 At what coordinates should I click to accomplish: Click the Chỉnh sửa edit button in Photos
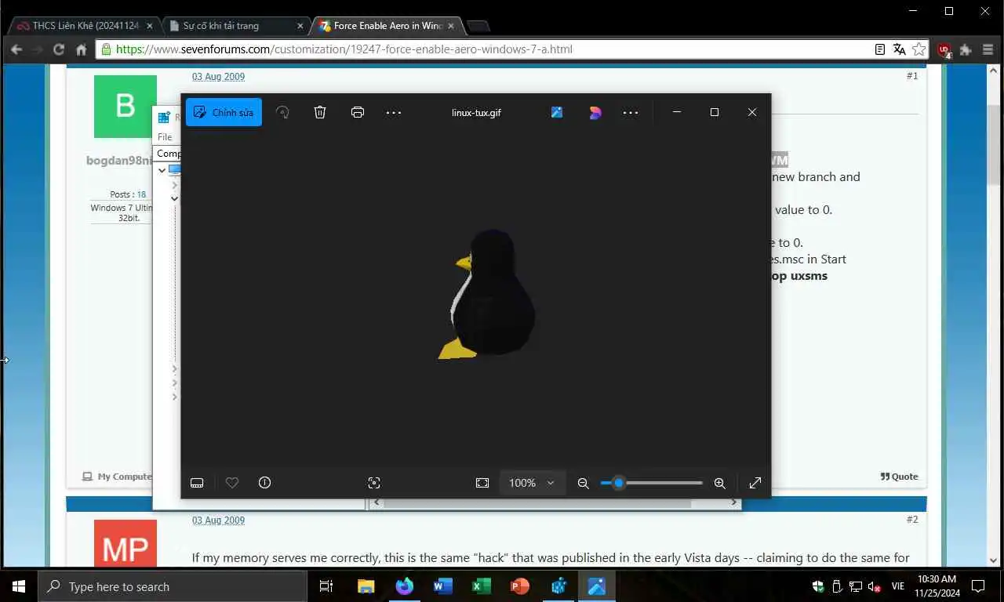click(224, 112)
